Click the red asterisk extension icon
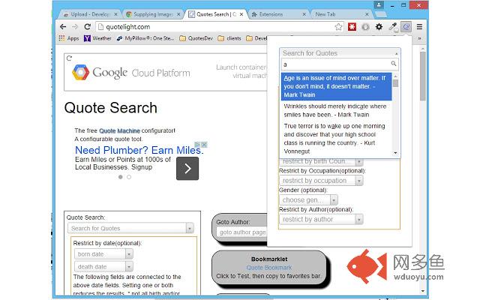 352,27
